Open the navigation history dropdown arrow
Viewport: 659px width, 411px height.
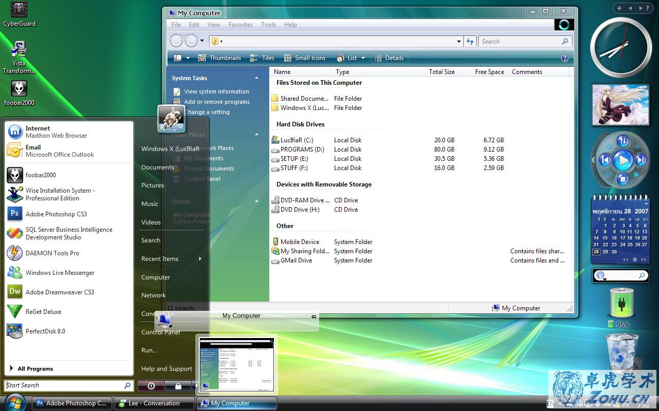pyautogui.click(x=202, y=41)
